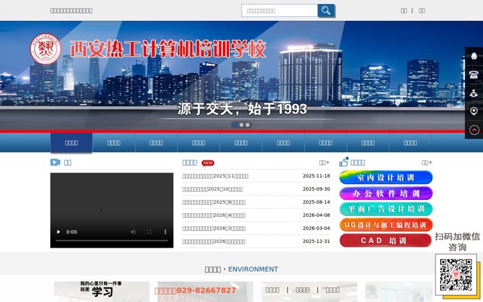Click the video progress seek bar
This screenshot has width=483, height=302.
112,240
